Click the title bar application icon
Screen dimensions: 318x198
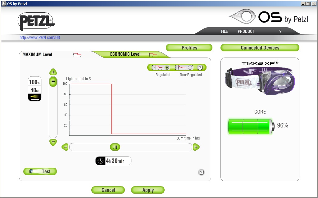coord(4,4)
